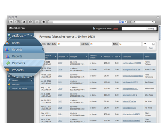Go to the browser home page

pos(44,22)
